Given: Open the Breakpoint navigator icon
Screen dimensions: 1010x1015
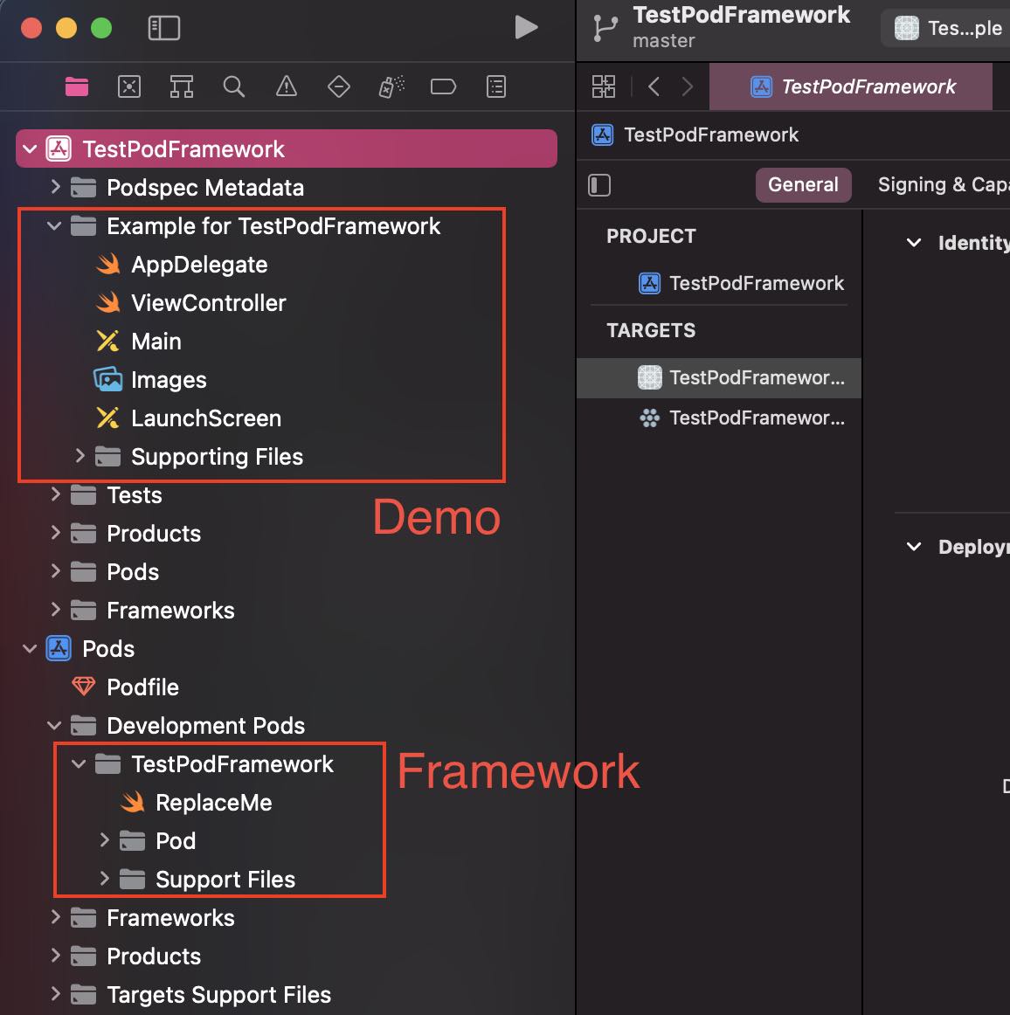Looking at the screenshot, I should point(443,86).
